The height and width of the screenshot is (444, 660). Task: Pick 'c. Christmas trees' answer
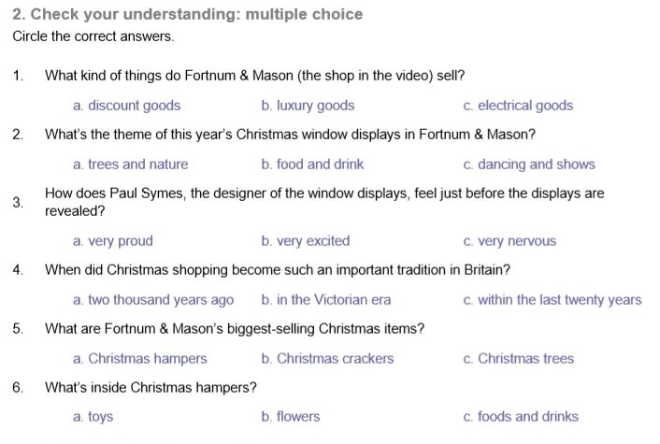pyautogui.click(x=518, y=359)
